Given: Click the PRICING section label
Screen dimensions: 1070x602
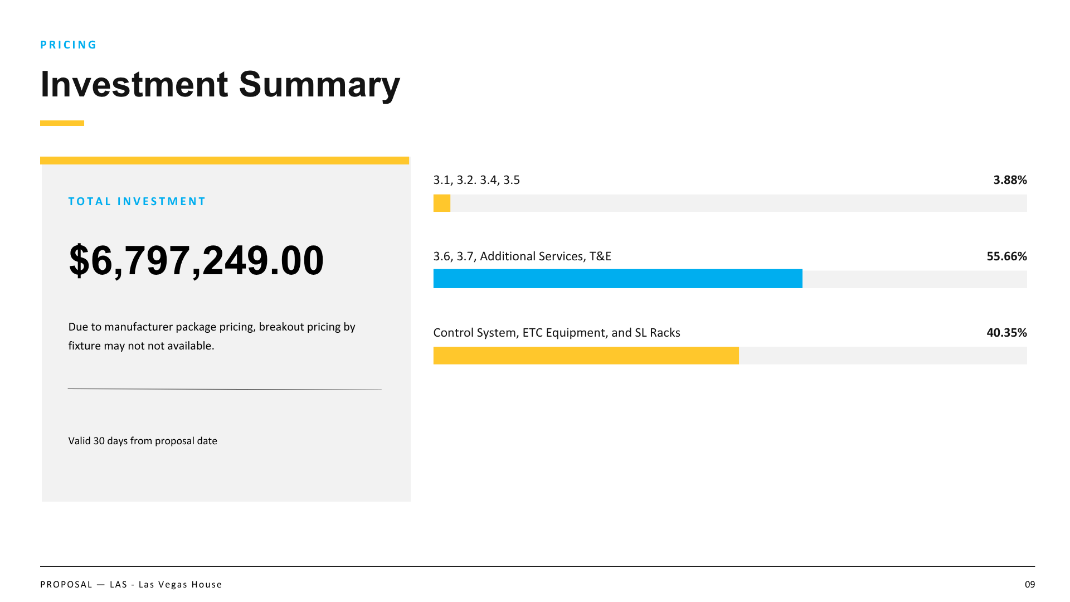Looking at the screenshot, I should click(x=69, y=45).
